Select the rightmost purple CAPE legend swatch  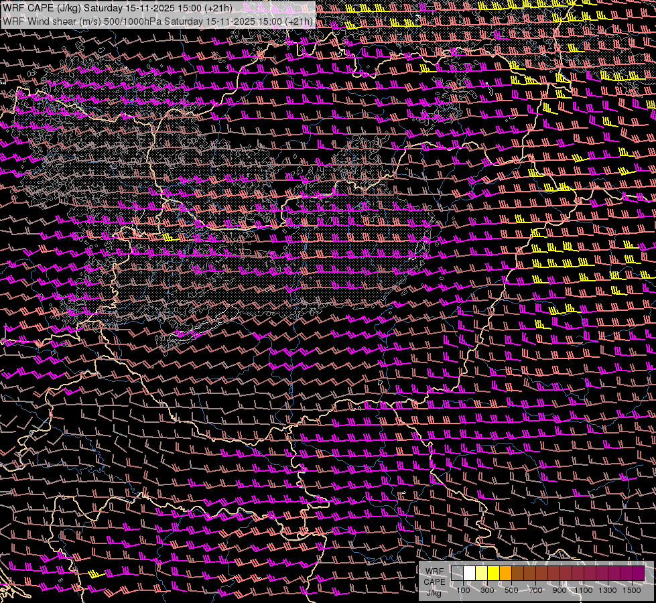[x=638, y=574]
